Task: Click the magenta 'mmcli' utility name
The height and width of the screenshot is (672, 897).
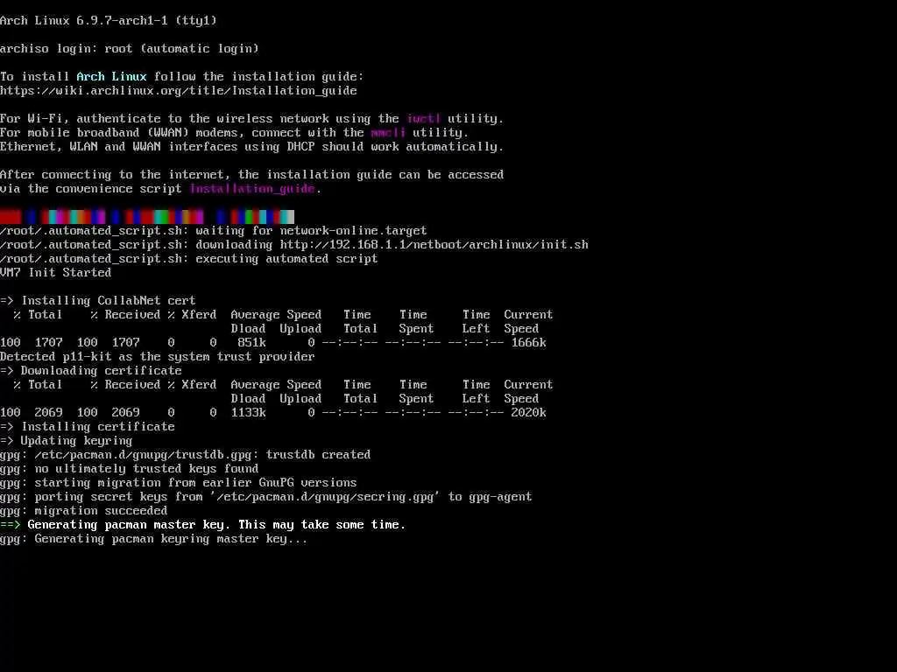Action: [x=388, y=133]
